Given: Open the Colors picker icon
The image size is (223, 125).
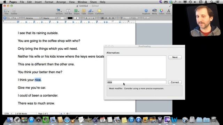Looking at the screenshot, I should [x=161, y=11].
